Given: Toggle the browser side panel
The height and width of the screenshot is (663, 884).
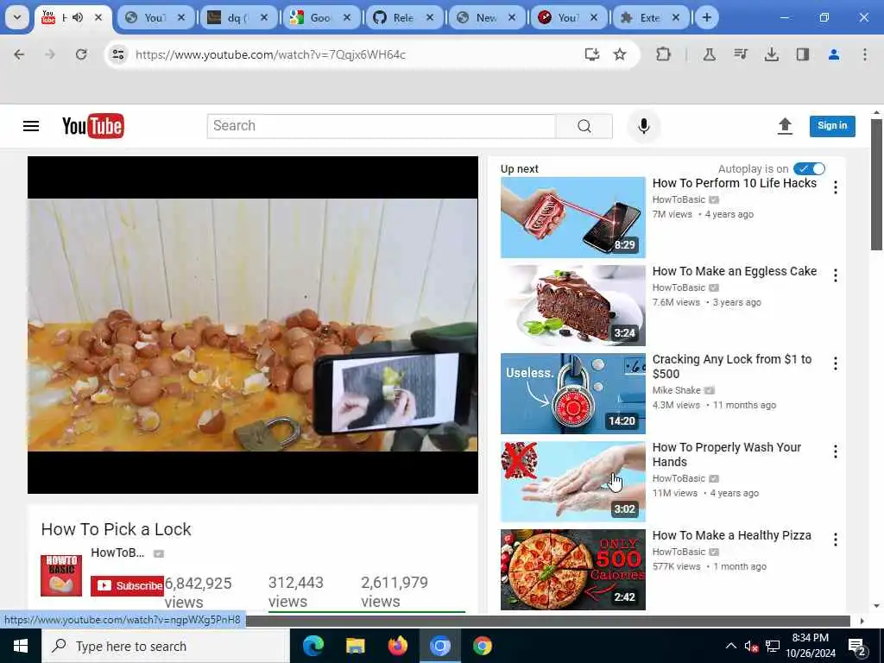Looking at the screenshot, I should coord(803,54).
